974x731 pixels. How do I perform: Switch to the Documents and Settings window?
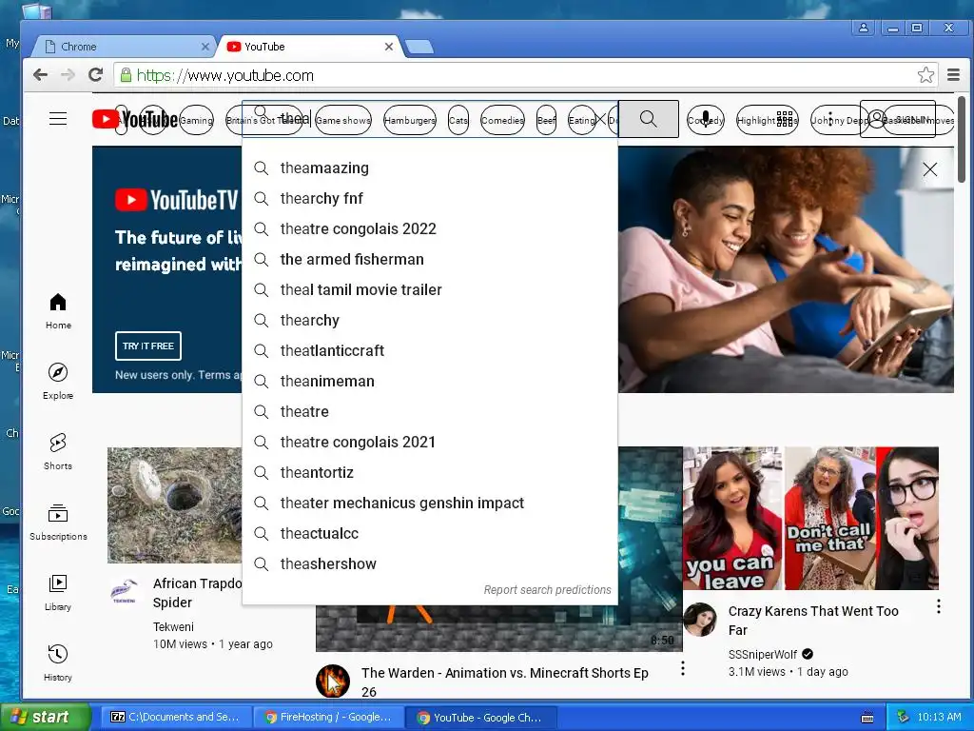[176, 717]
